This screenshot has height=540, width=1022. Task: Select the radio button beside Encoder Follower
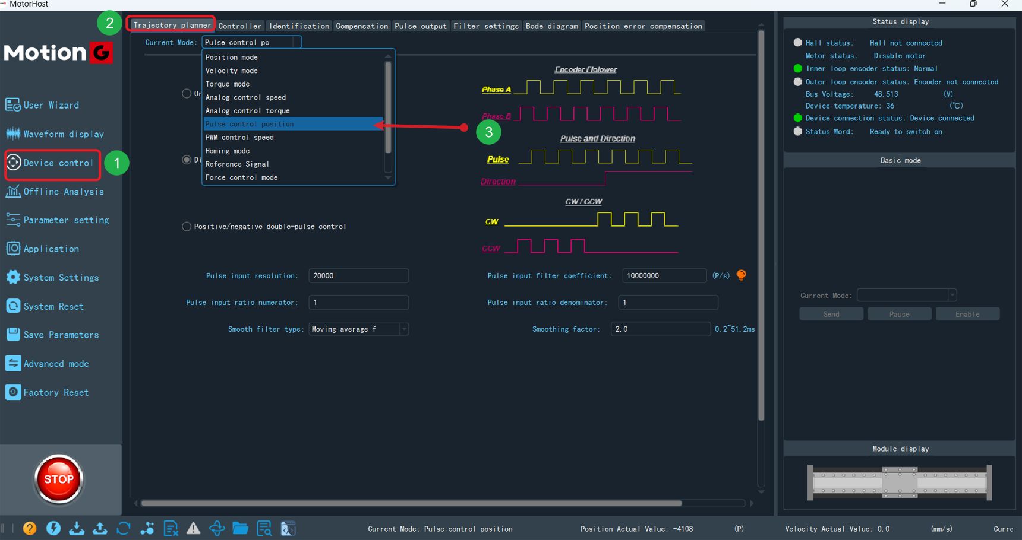(x=187, y=94)
